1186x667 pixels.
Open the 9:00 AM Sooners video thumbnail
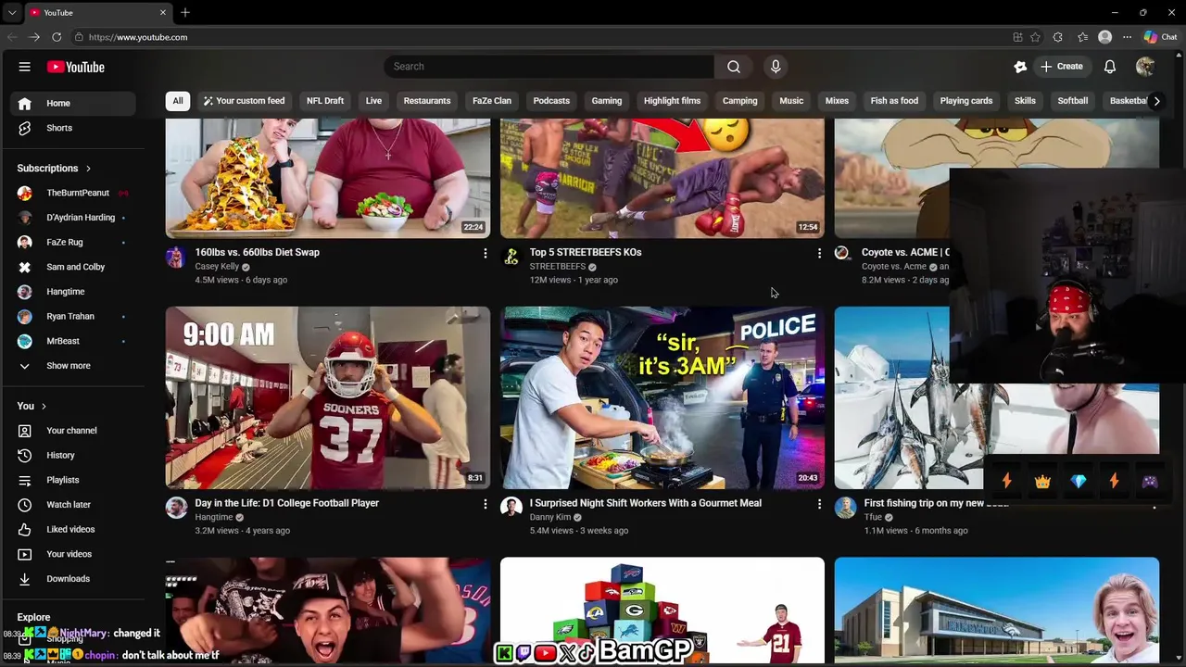click(x=328, y=397)
